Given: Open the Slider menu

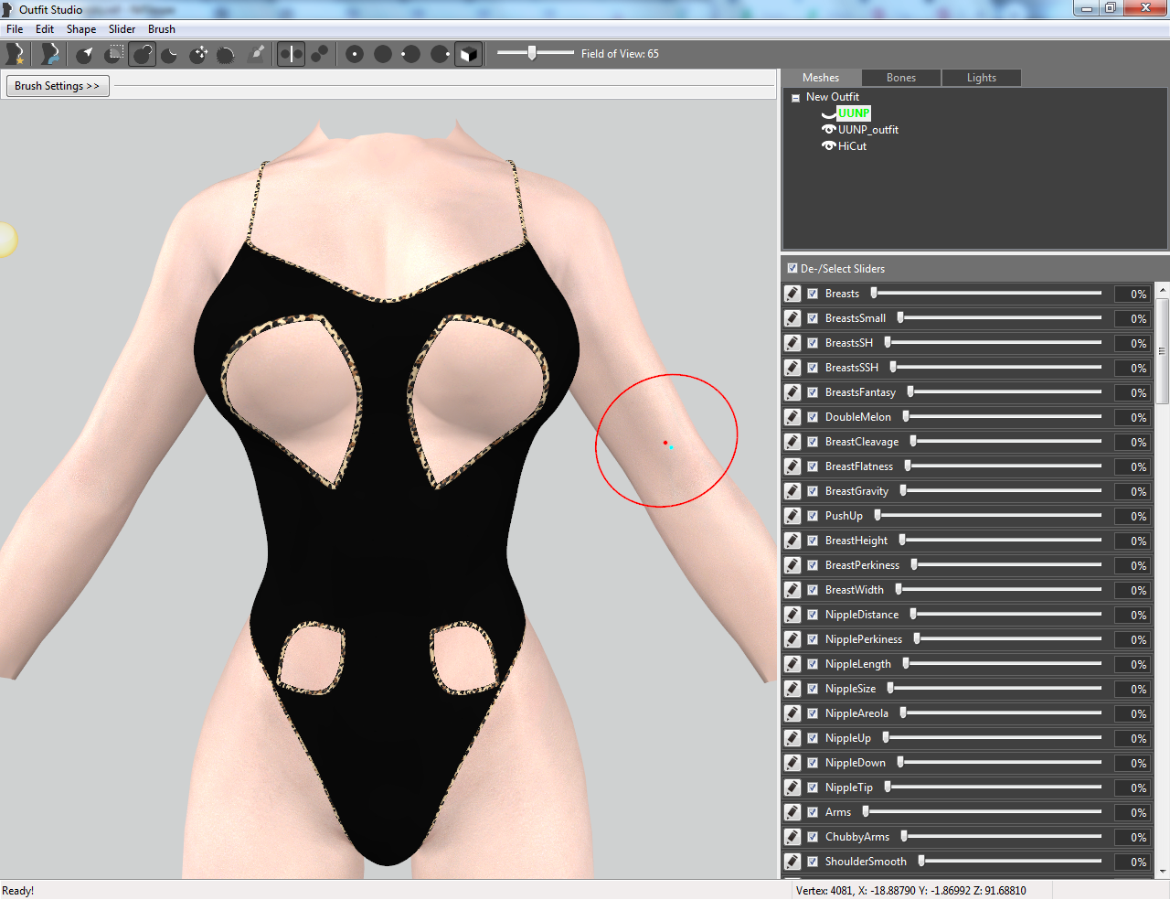Looking at the screenshot, I should coord(122,29).
